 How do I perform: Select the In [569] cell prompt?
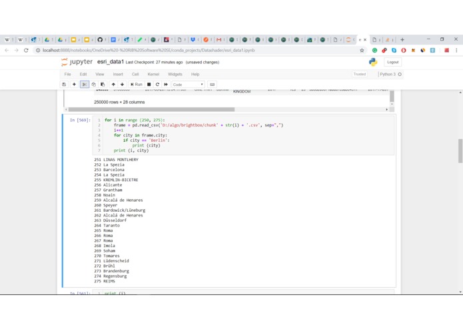80,120
